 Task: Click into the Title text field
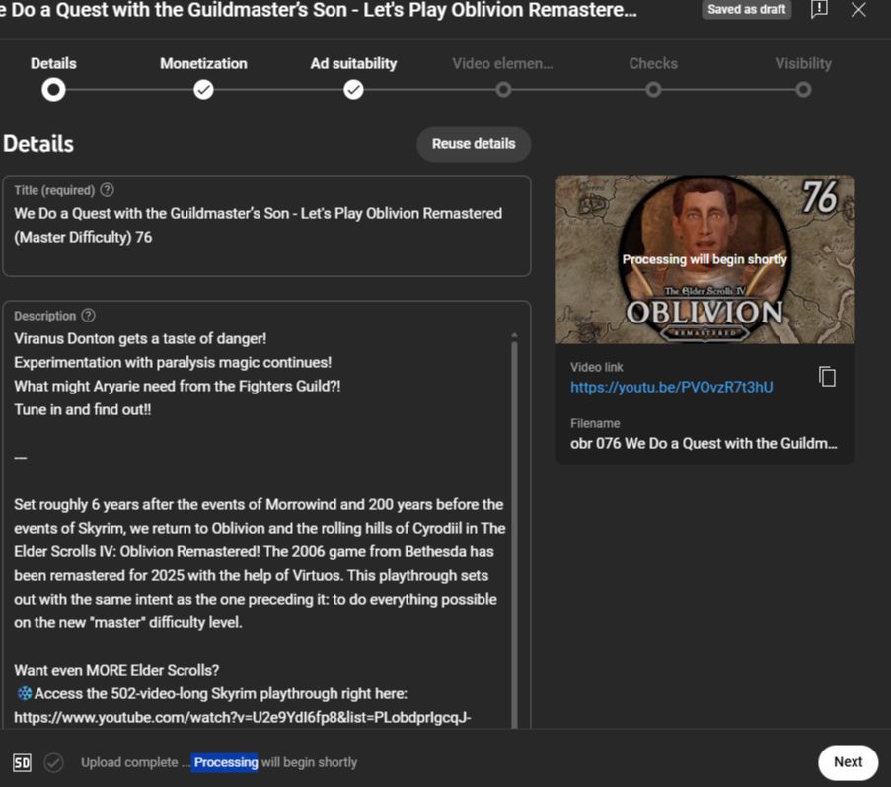[266, 226]
